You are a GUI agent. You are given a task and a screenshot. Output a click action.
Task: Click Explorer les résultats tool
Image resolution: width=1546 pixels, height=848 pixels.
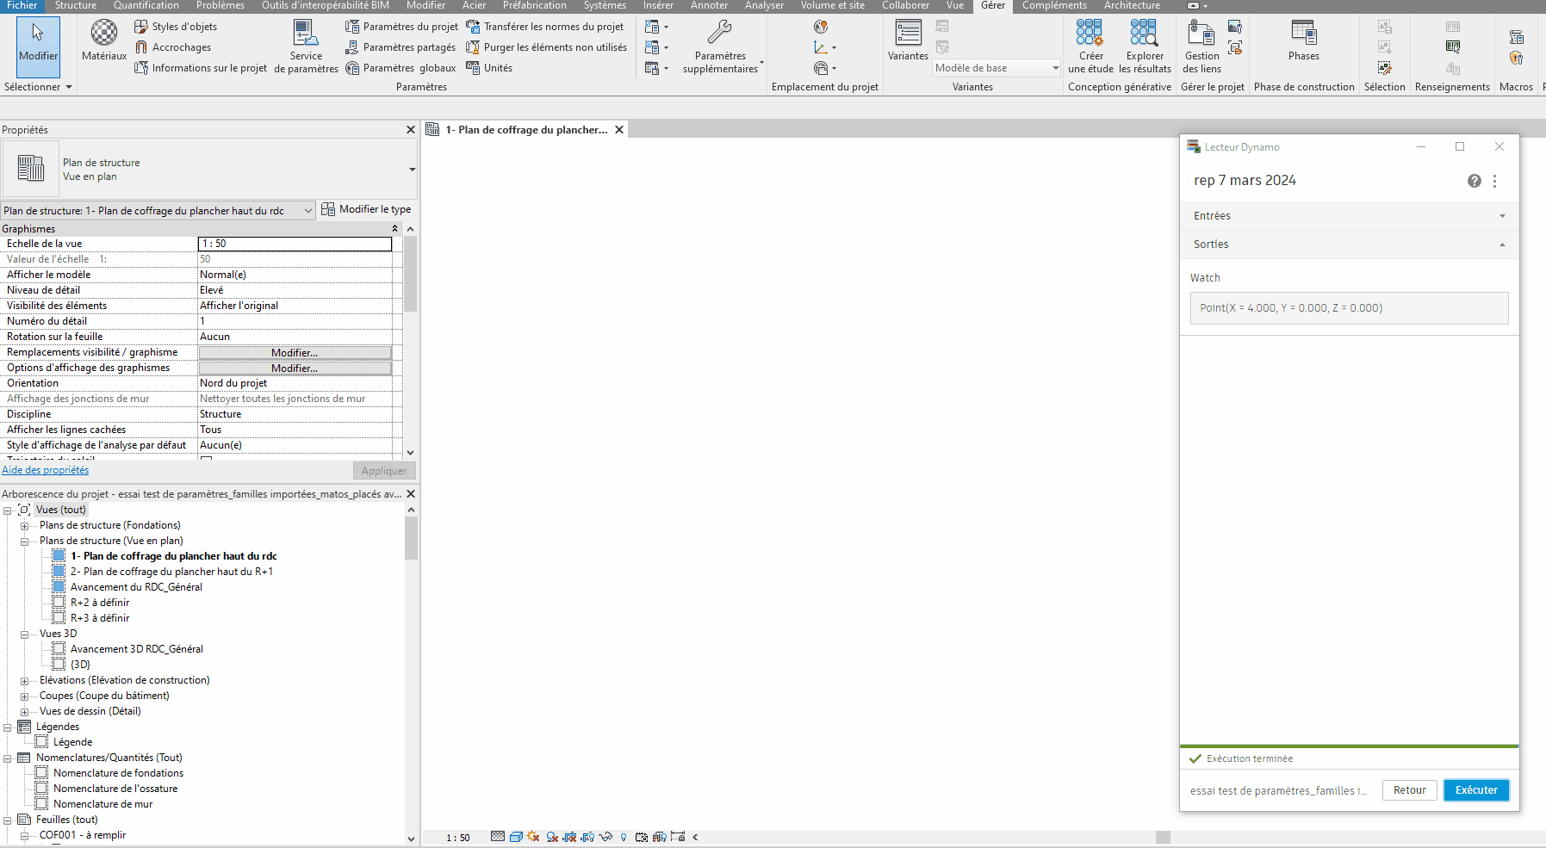1145,46
